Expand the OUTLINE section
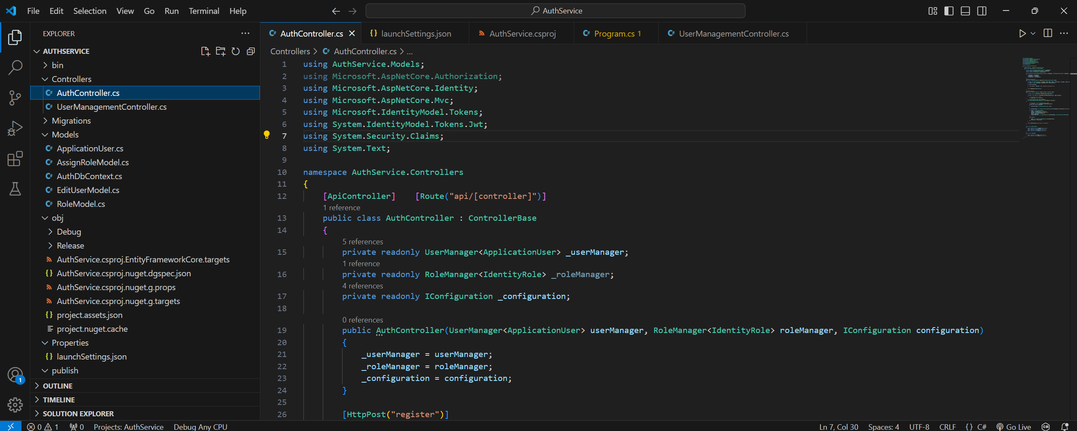The height and width of the screenshot is (431, 1077). coord(145,386)
